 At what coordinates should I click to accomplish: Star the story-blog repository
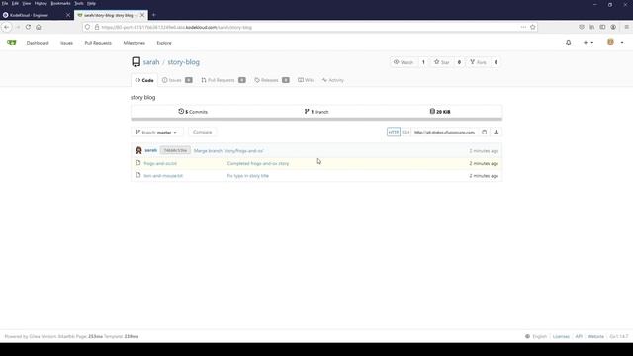442,62
